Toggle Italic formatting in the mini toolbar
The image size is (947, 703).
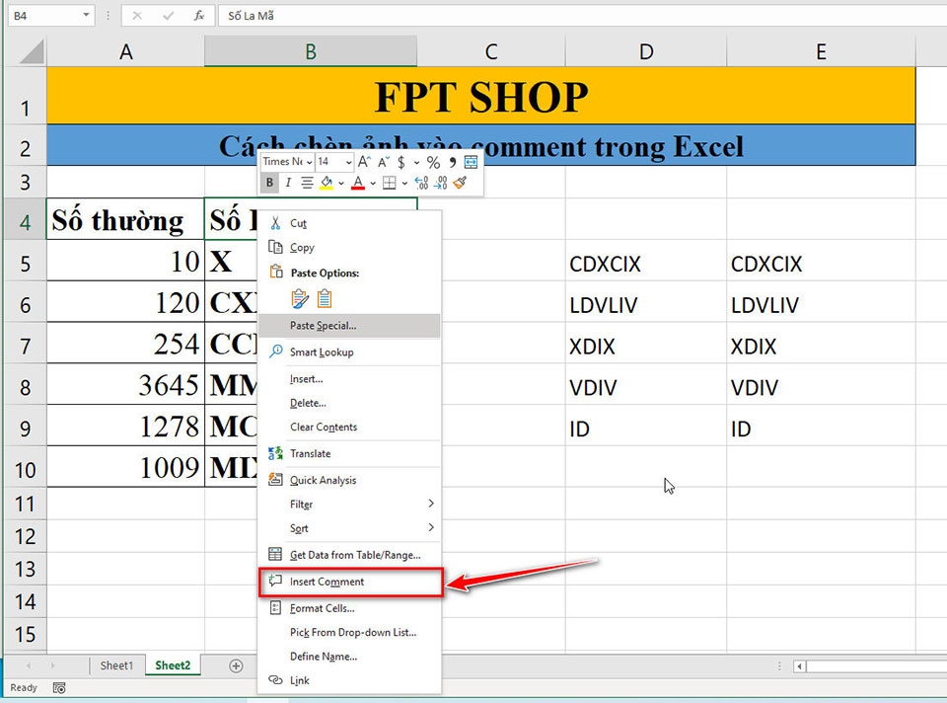pos(288,183)
